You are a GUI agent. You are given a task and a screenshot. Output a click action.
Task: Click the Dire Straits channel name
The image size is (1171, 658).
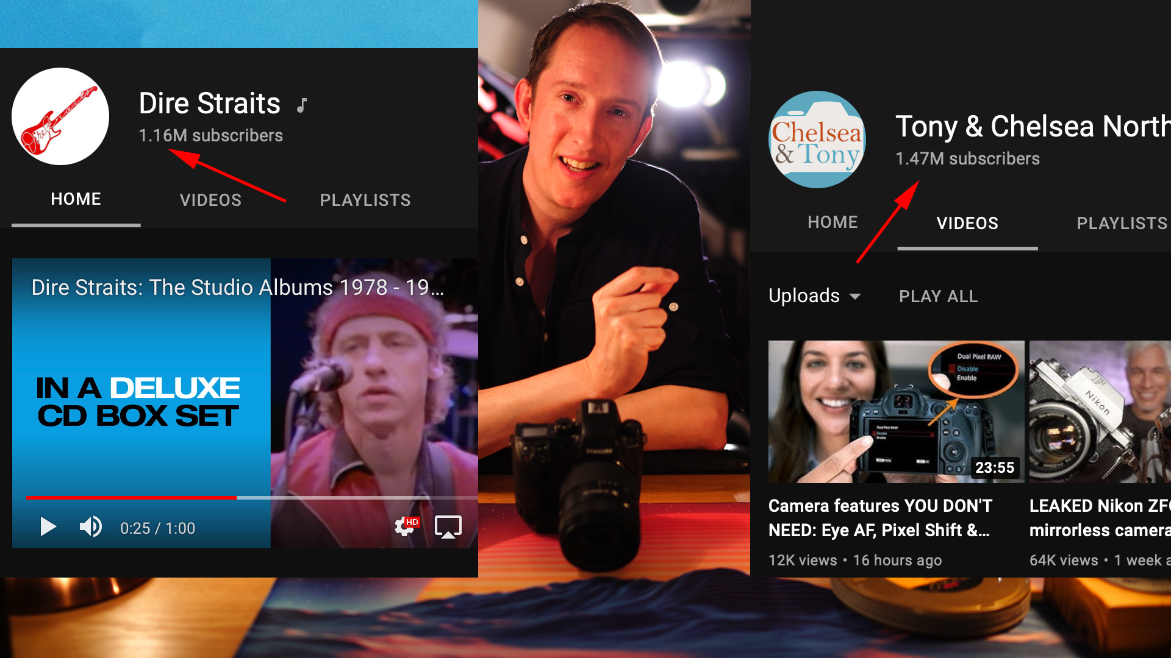coord(209,103)
